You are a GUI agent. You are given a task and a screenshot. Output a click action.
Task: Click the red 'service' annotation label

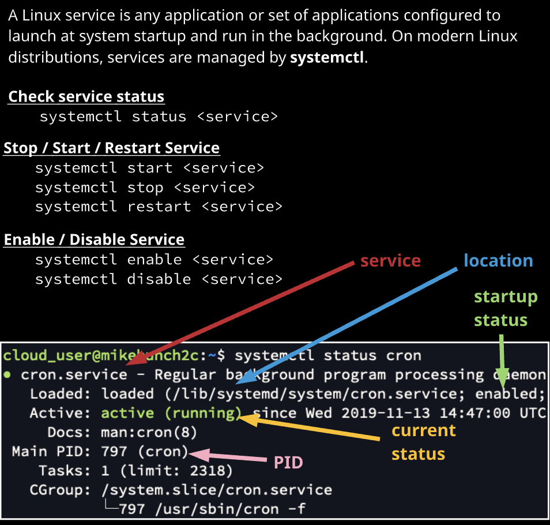(x=390, y=261)
